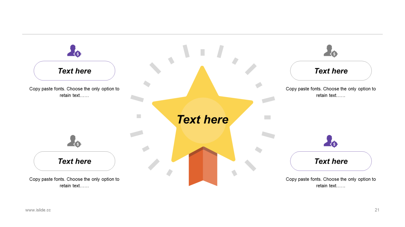Select the gray ray directly above the star
The width and height of the screenshot is (405, 227).
point(202,52)
